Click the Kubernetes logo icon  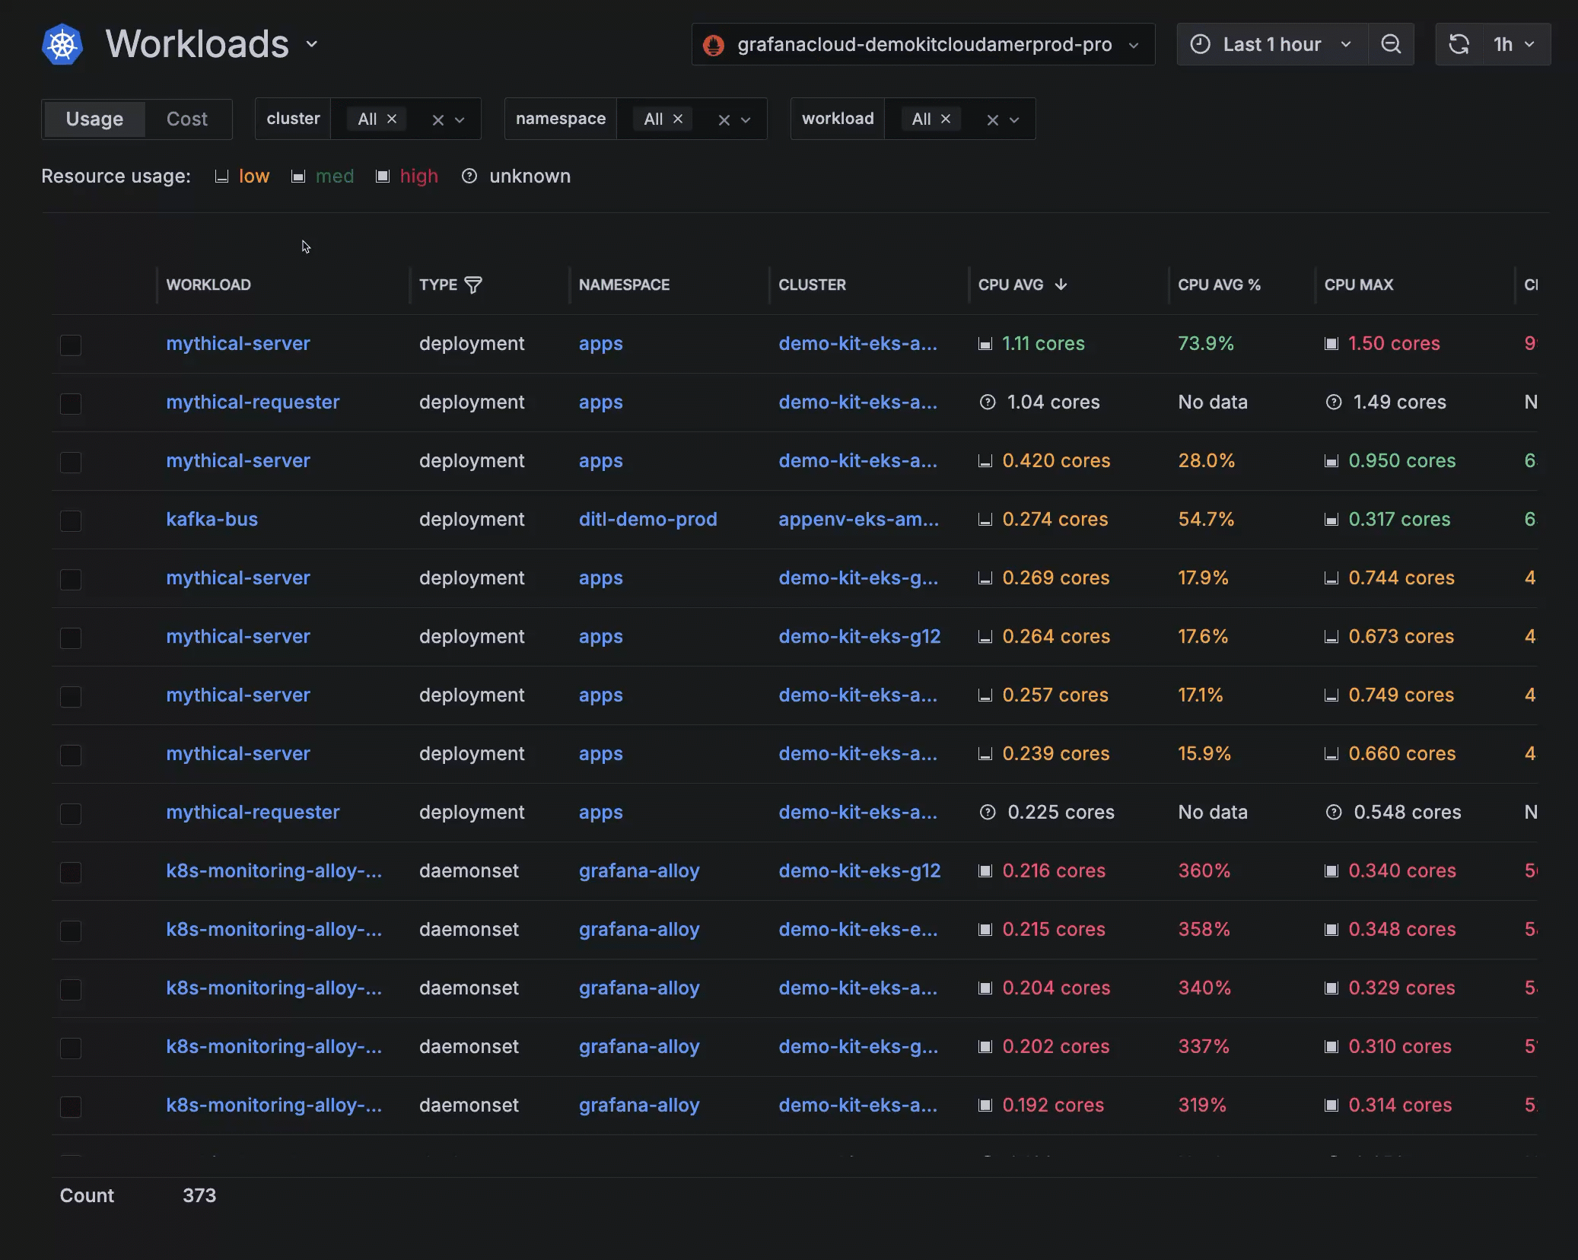coord(62,45)
